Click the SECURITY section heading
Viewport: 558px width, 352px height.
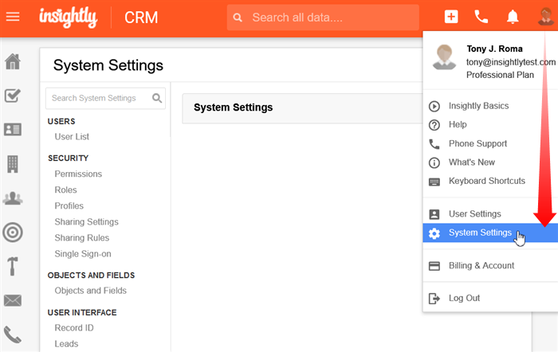(68, 158)
